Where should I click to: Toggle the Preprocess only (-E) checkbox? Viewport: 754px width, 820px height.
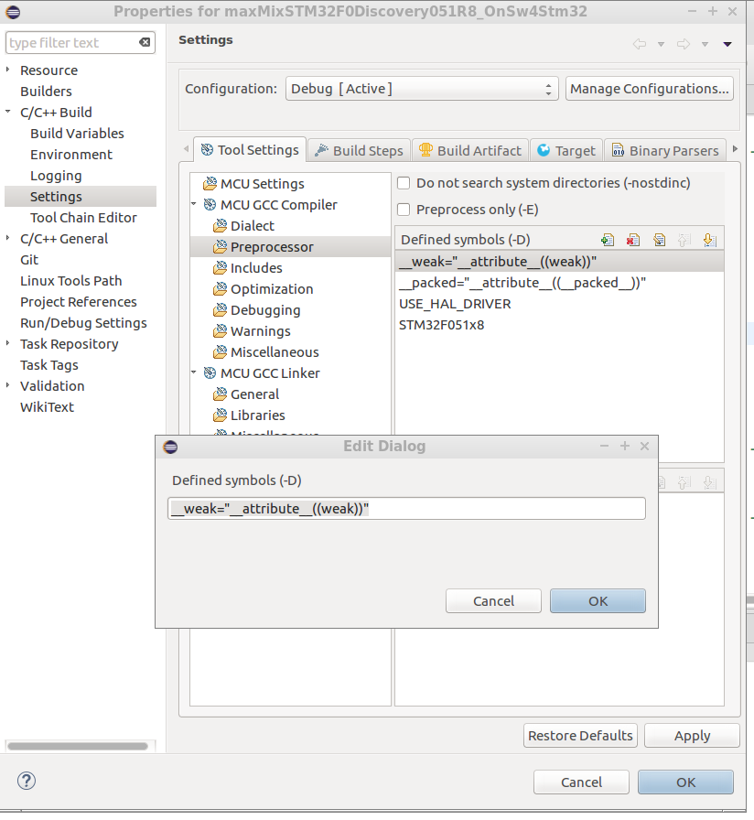click(x=404, y=210)
